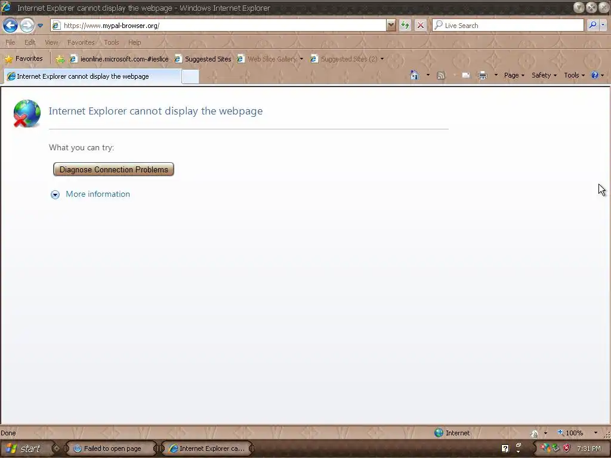This screenshot has height=458, width=611.
Task: Click the page icon inside address bar
Action: click(57, 26)
